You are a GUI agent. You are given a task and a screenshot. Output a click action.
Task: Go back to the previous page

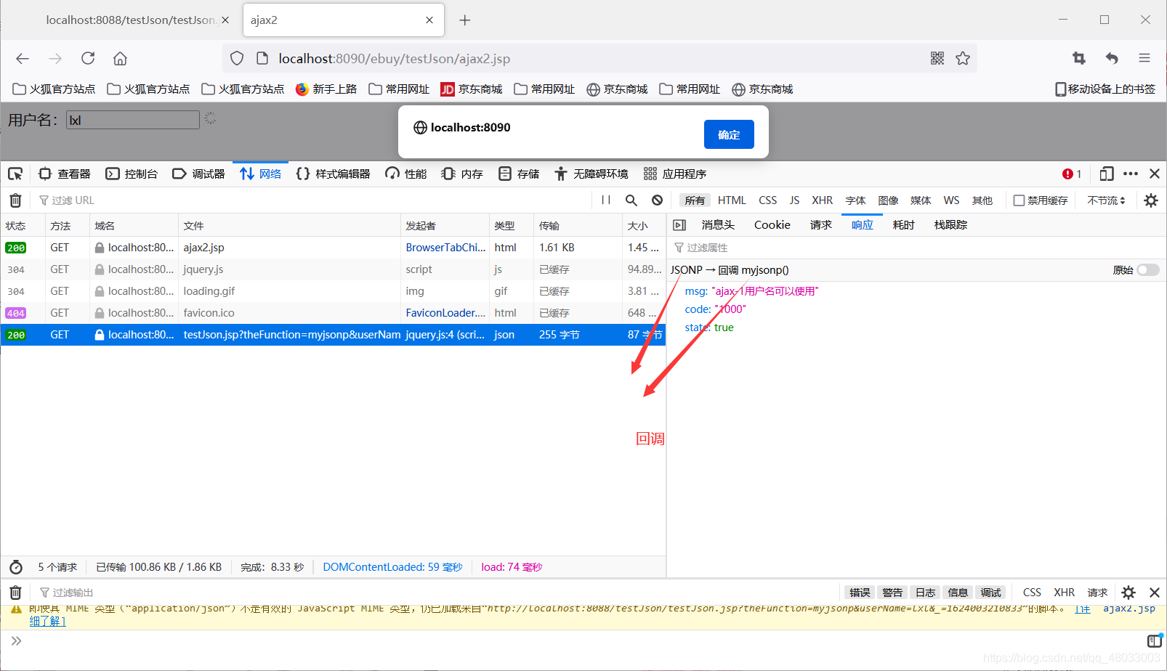point(23,59)
